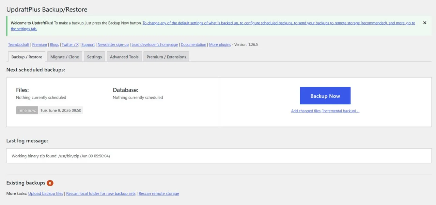Click the UpdraftPlus Backup/Restore page title
Screen dimensions: 436x205
[x=47, y=10]
